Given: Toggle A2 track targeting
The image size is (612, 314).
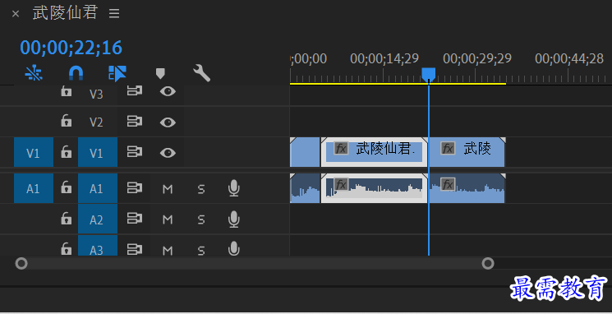Looking at the screenshot, I should [98, 219].
